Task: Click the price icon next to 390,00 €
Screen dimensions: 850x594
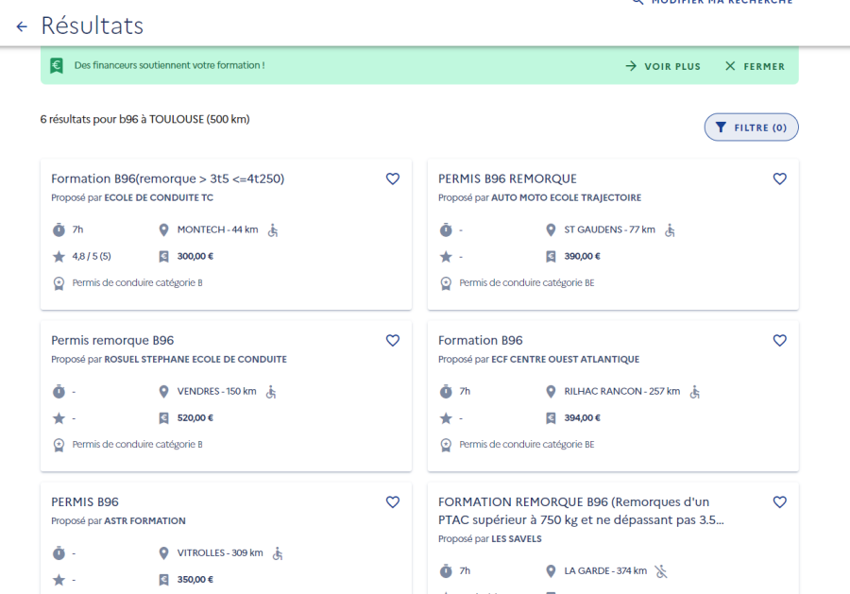Action: [x=551, y=256]
